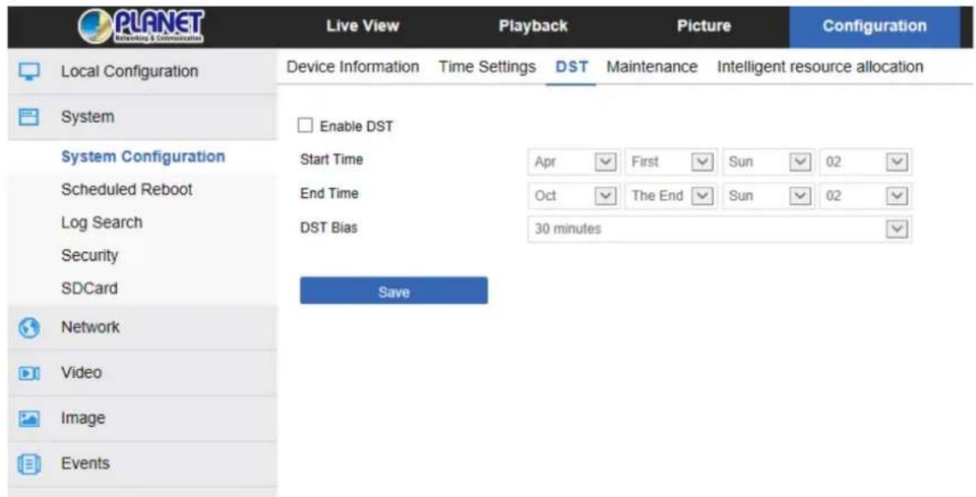Open the SDCard settings page
The image size is (976, 497).
(x=89, y=289)
